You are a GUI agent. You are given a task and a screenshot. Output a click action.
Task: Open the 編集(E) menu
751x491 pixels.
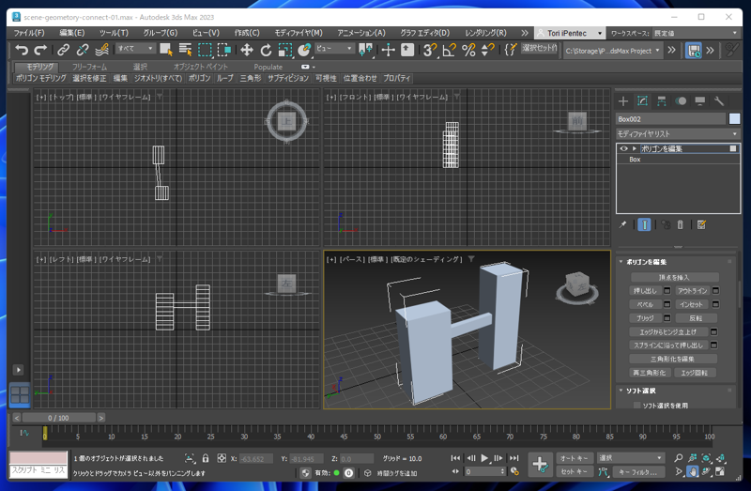(72, 33)
